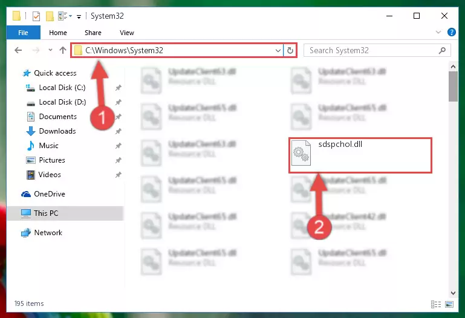Maximize the System32 window
The width and height of the screenshot is (465, 318).
click(x=417, y=16)
